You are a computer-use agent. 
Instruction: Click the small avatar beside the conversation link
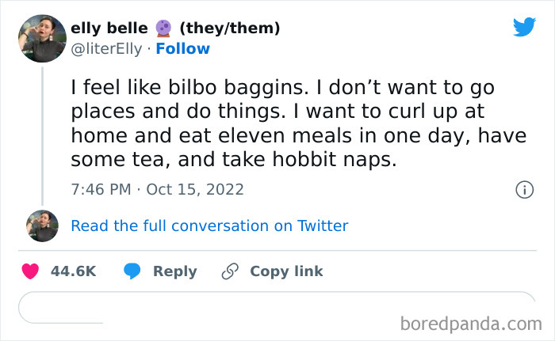[43, 225]
